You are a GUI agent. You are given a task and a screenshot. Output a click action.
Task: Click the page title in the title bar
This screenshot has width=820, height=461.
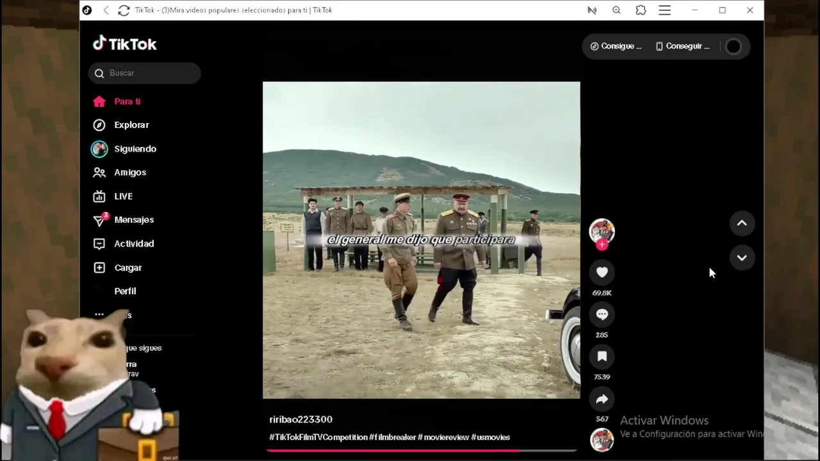tap(233, 10)
